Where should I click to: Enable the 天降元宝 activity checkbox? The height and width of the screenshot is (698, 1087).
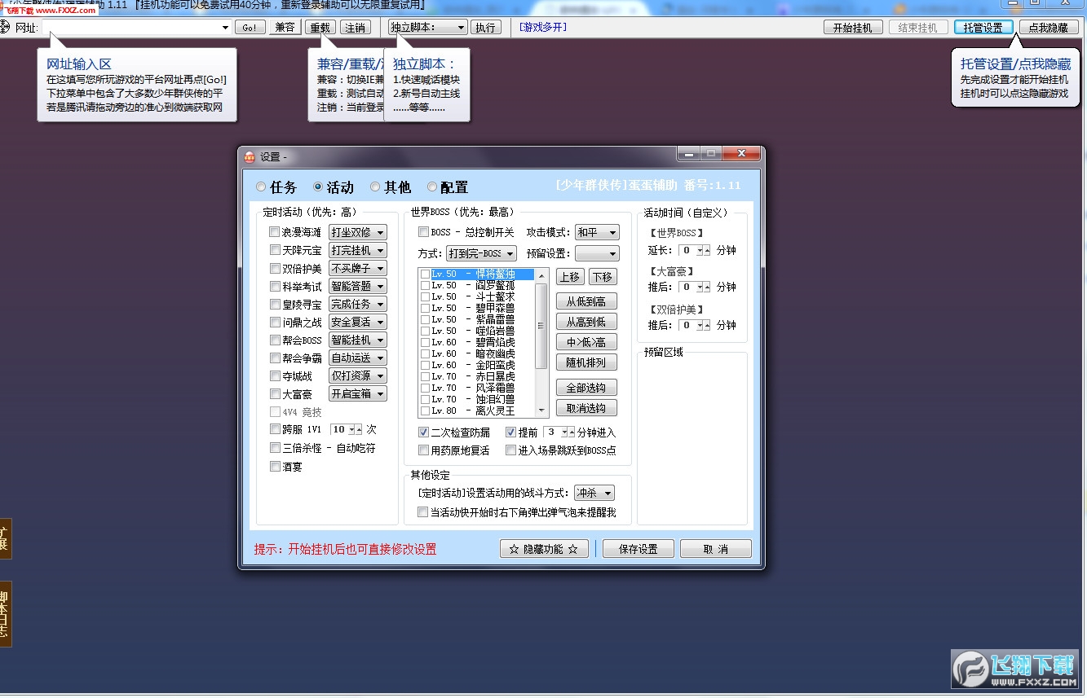click(x=275, y=250)
